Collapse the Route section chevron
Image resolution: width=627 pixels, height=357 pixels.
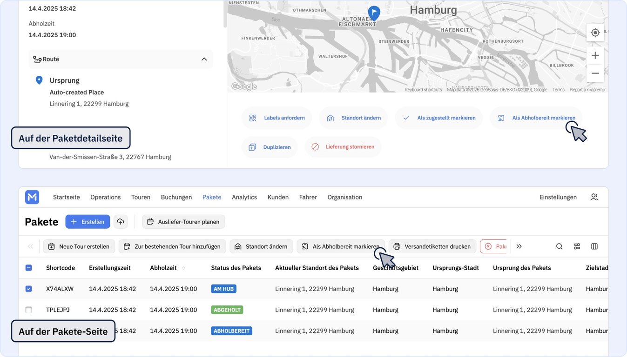coord(204,59)
